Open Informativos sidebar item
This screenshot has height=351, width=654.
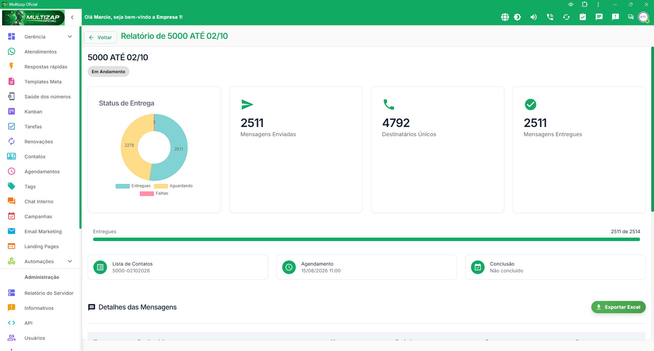pos(40,308)
